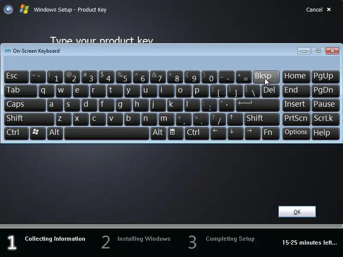Toggle the right Shift key

point(262,120)
